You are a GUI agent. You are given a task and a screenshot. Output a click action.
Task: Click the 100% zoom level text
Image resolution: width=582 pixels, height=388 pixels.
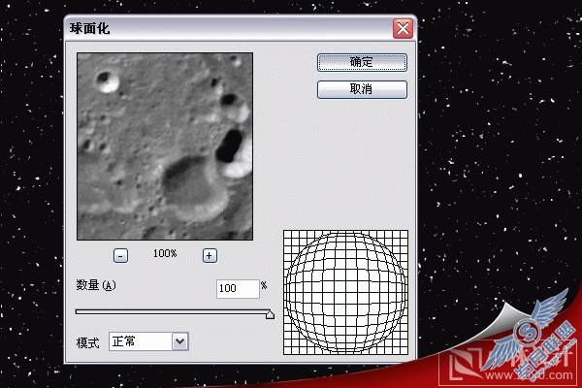[165, 253]
